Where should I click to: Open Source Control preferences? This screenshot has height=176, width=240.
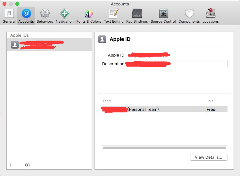coord(163,16)
